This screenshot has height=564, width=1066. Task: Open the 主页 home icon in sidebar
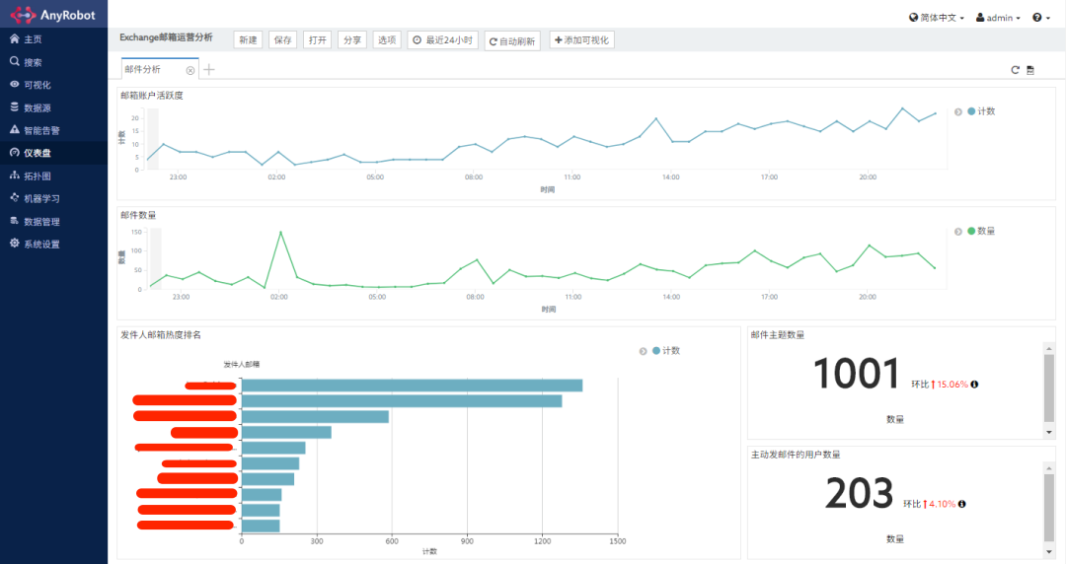click(x=14, y=38)
